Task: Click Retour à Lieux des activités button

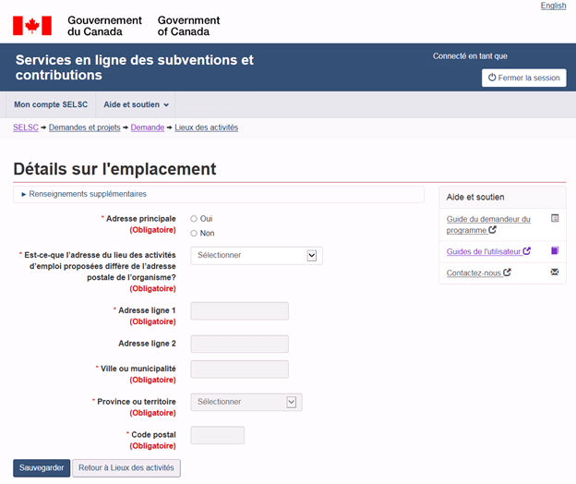Action: [x=126, y=467]
